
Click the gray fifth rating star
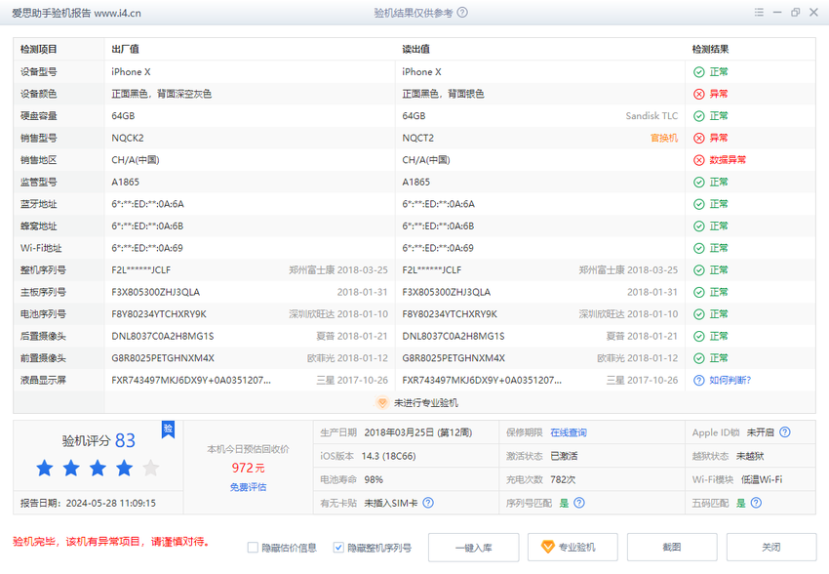tap(150, 468)
